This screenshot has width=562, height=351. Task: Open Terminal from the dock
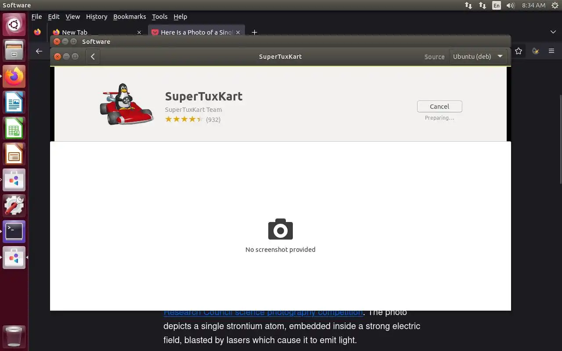pyautogui.click(x=14, y=232)
